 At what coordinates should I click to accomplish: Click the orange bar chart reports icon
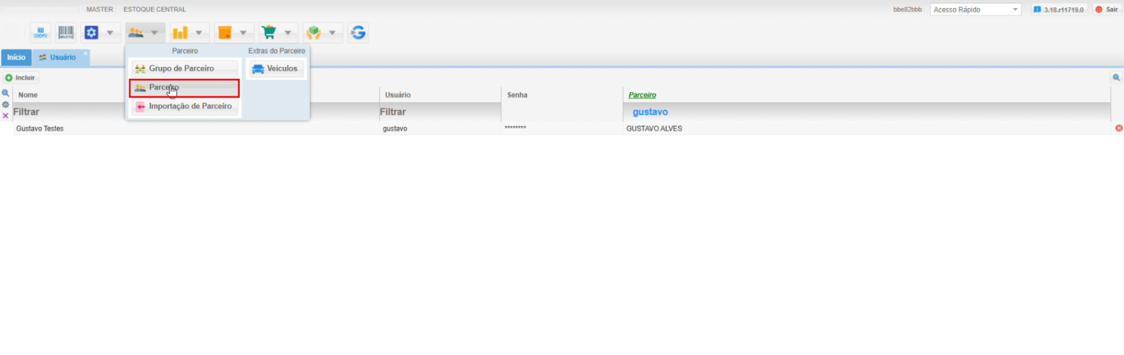(180, 33)
